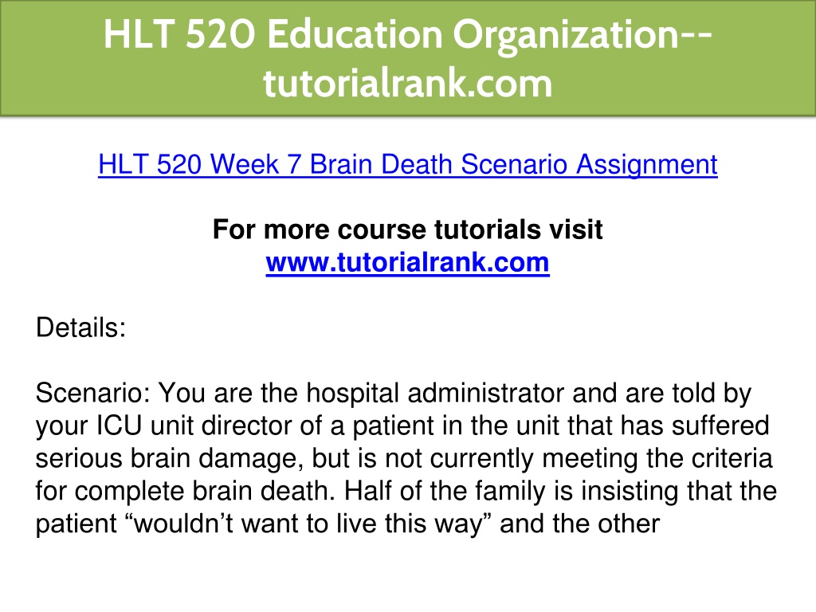Click the "For more course tutorials visit" bold text
The image size is (816, 612).
[407, 229]
